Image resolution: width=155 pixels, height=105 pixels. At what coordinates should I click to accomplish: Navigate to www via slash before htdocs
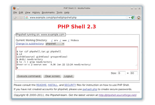[x=69, y=40]
